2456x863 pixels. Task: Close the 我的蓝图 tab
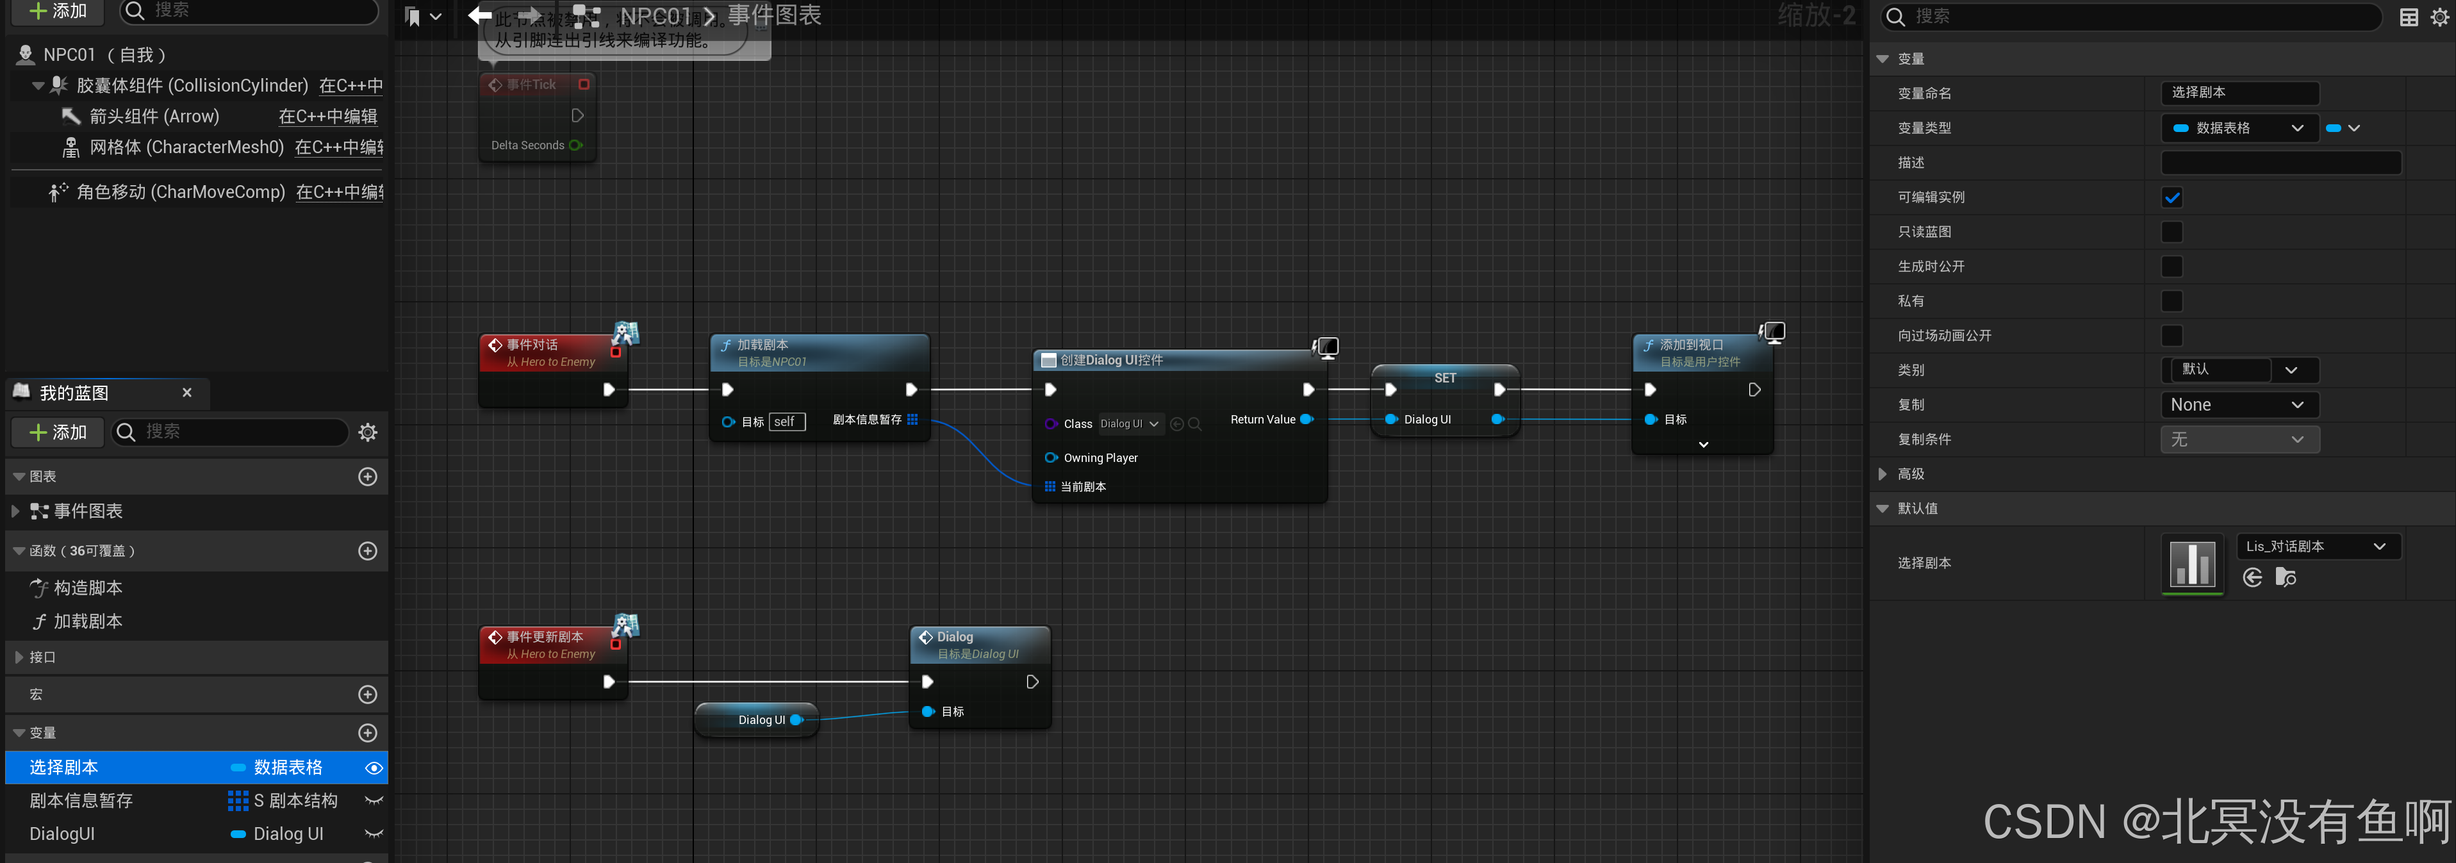click(x=187, y=393)
